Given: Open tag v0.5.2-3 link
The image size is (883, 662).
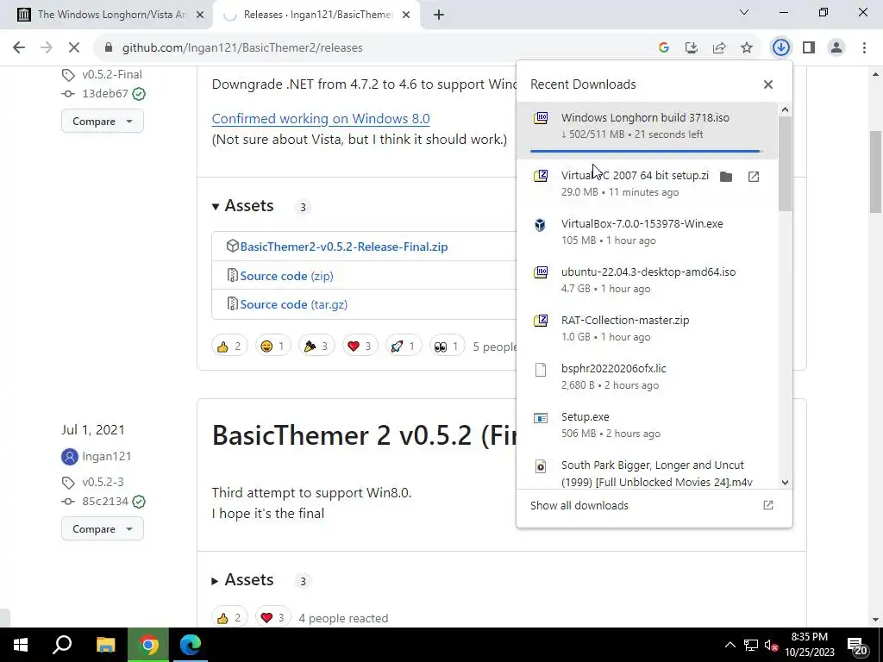Looking at the screenshot, I should [x=103, y=482].
